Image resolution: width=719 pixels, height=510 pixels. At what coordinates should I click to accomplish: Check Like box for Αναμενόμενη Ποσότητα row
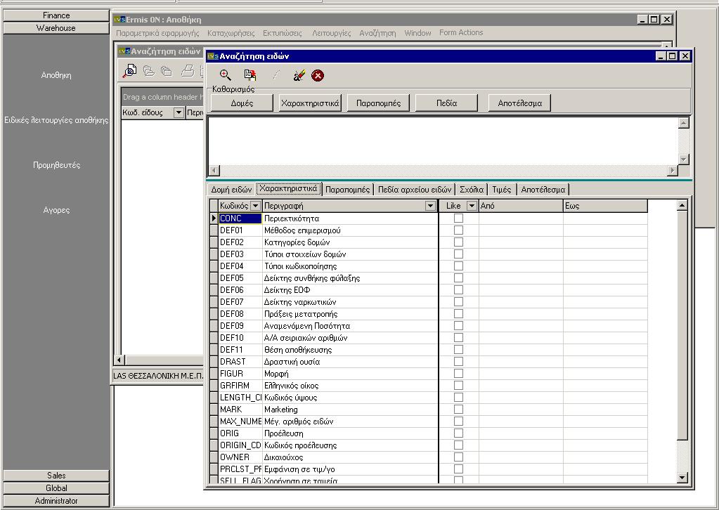458,326
